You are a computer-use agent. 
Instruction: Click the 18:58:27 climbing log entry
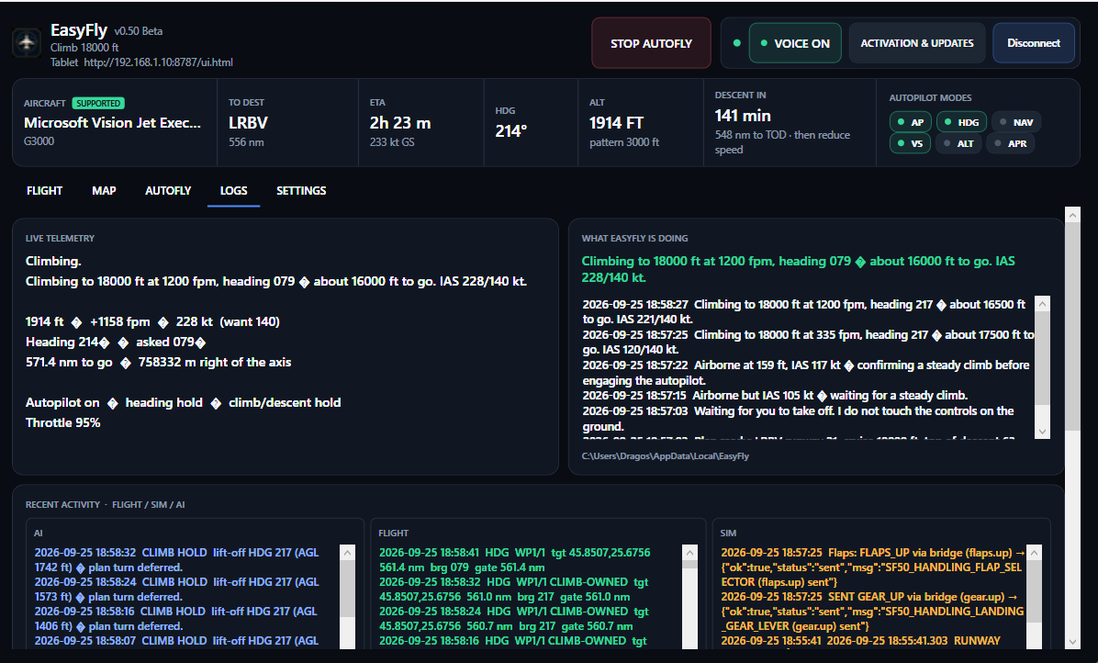click(x=804, y=311)
